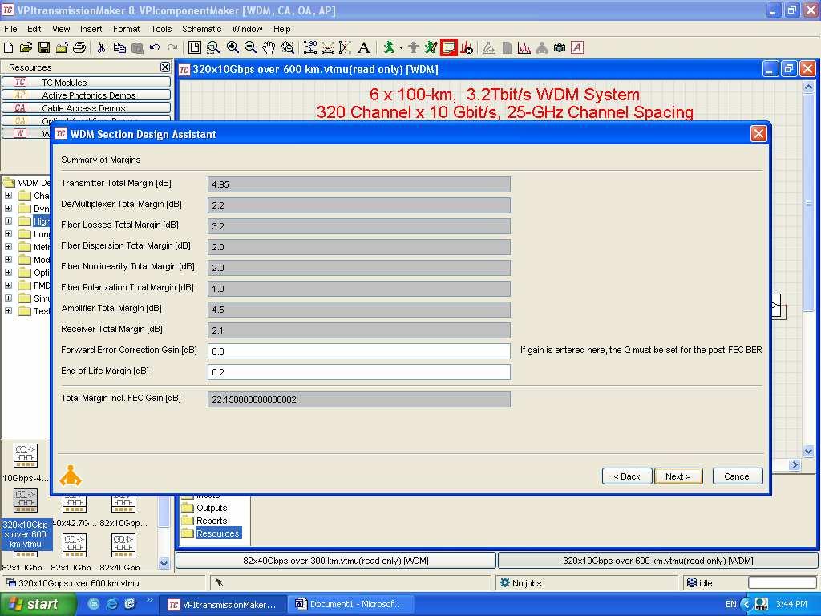
Task: Expand the Long... folder tree node
Action: click(8, 233)
